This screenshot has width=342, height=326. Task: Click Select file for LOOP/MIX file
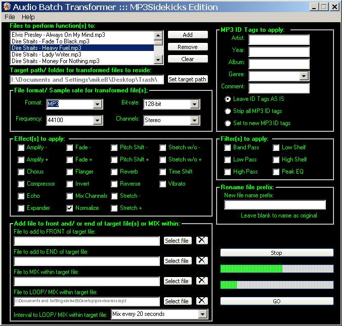pyautogui.click(x=178, y=301)
